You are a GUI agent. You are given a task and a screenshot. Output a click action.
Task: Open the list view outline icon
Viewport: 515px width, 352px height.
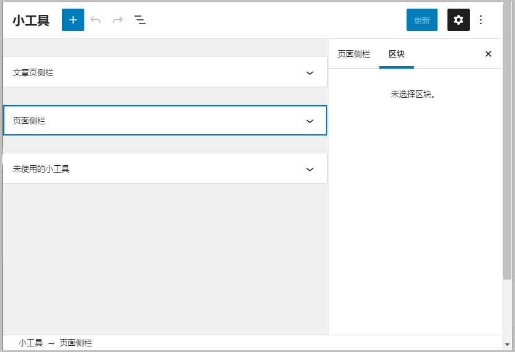click(x=140, y=20)
